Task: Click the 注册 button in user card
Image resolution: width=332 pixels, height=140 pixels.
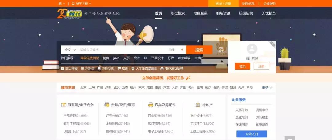Action: point(261,66)
